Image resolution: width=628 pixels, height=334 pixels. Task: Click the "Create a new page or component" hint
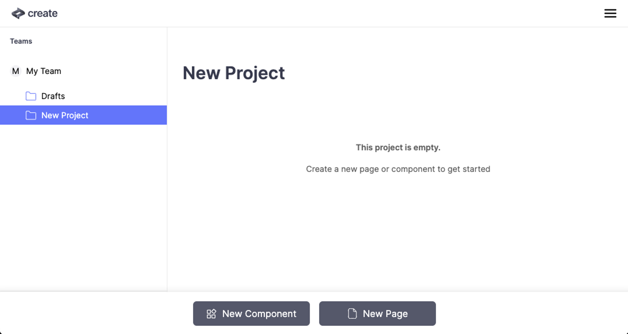pyautogui.click(x=398, y=169)
